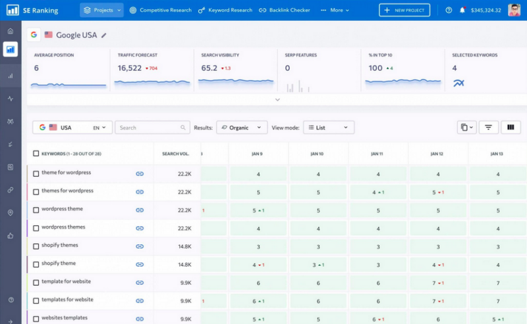Select all keywords checkbox in header

(36, 154)
